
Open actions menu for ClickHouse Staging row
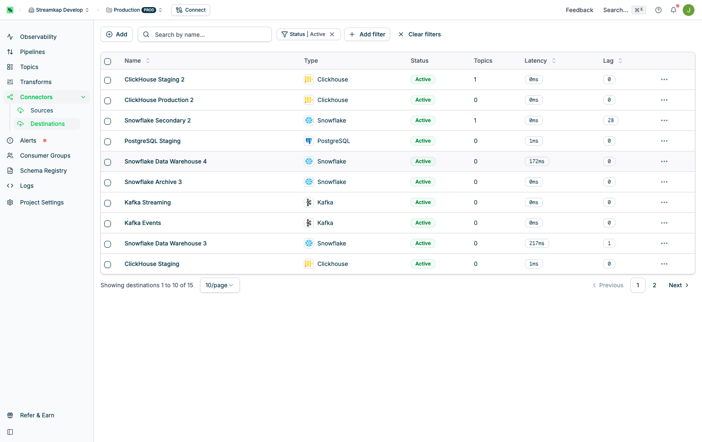(664, 264)
